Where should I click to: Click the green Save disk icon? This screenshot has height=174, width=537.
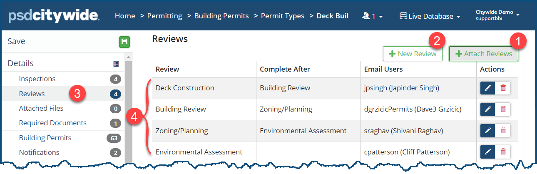tap(124, 42)
